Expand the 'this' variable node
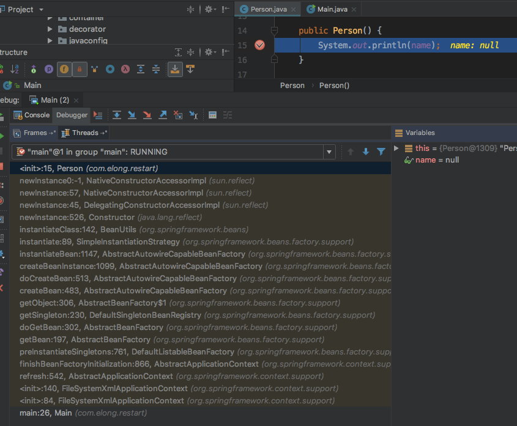The width and height of the screenshot is (517, 426). pyautogui.click(x=396, y=149)
